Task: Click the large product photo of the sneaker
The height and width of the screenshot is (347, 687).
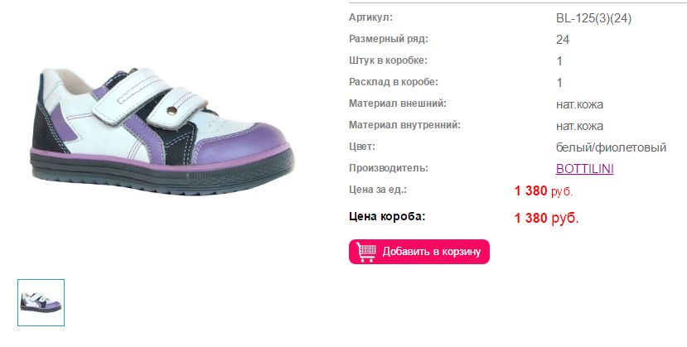Action: coord(163,131)
